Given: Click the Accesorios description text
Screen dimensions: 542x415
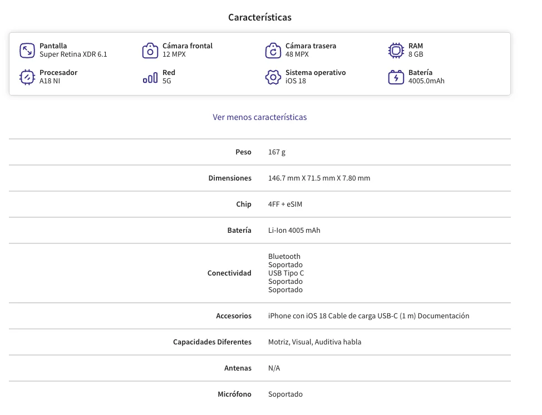Looking at the screenshot, I should pyautogui.click(x=368, y=316).
